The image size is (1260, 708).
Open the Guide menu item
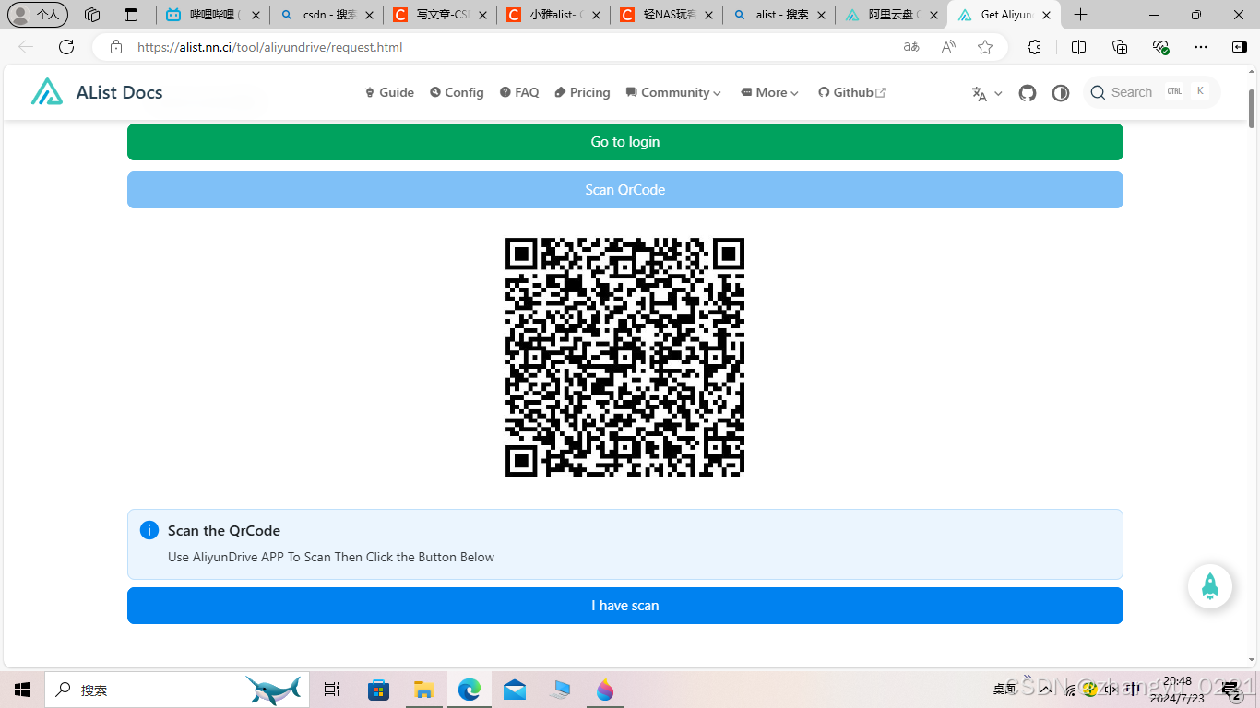click(x=389, y=92)
